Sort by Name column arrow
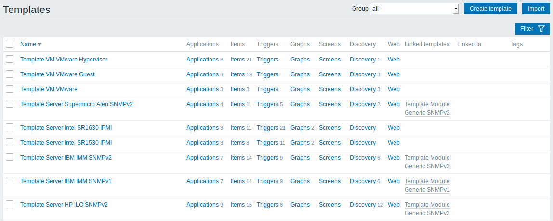Image resolution: width=553 pixels, height=221 pixels. point(39,44)
